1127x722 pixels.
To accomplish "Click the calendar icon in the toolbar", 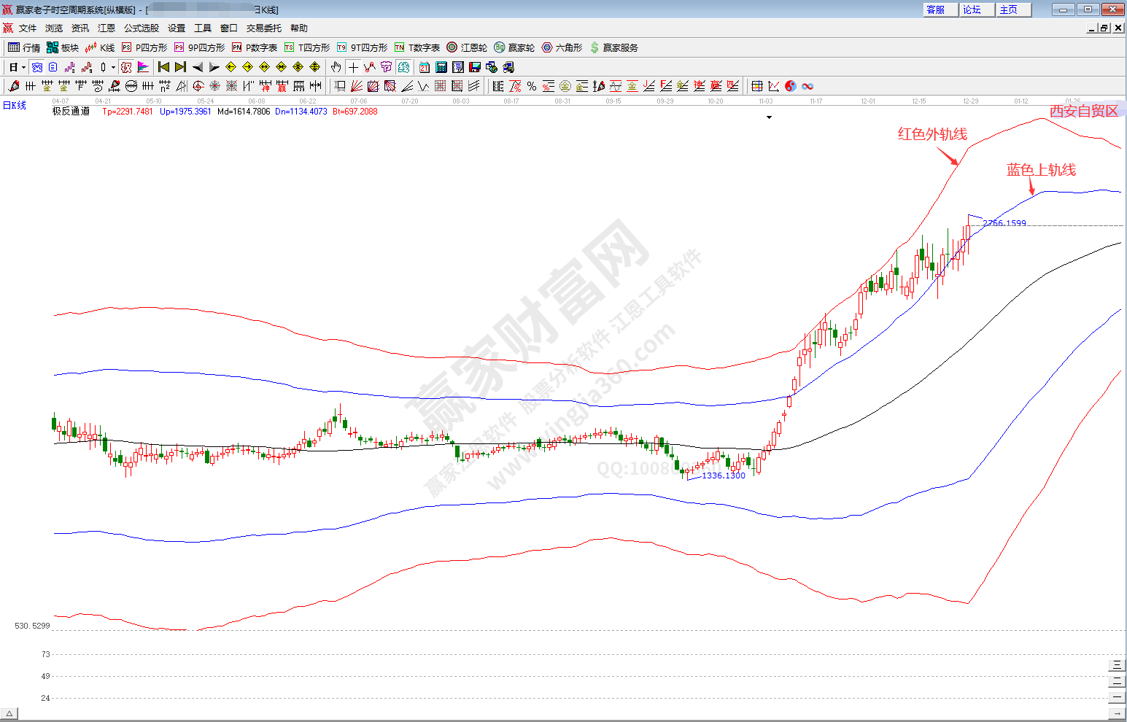I will [425, 67].
